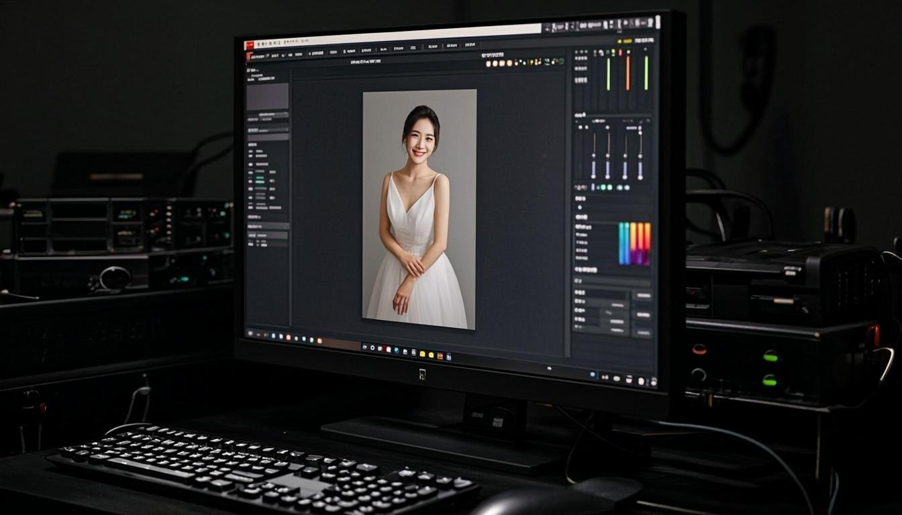Open the first menu in the top menu bar
This screenshot has height=515, width=902.
259,44
